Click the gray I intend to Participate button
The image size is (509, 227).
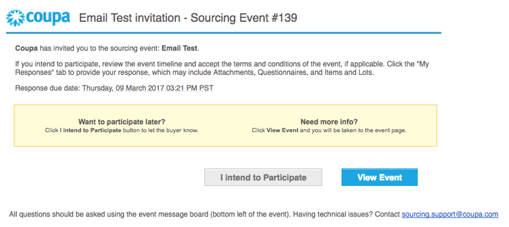click(263, 177)
